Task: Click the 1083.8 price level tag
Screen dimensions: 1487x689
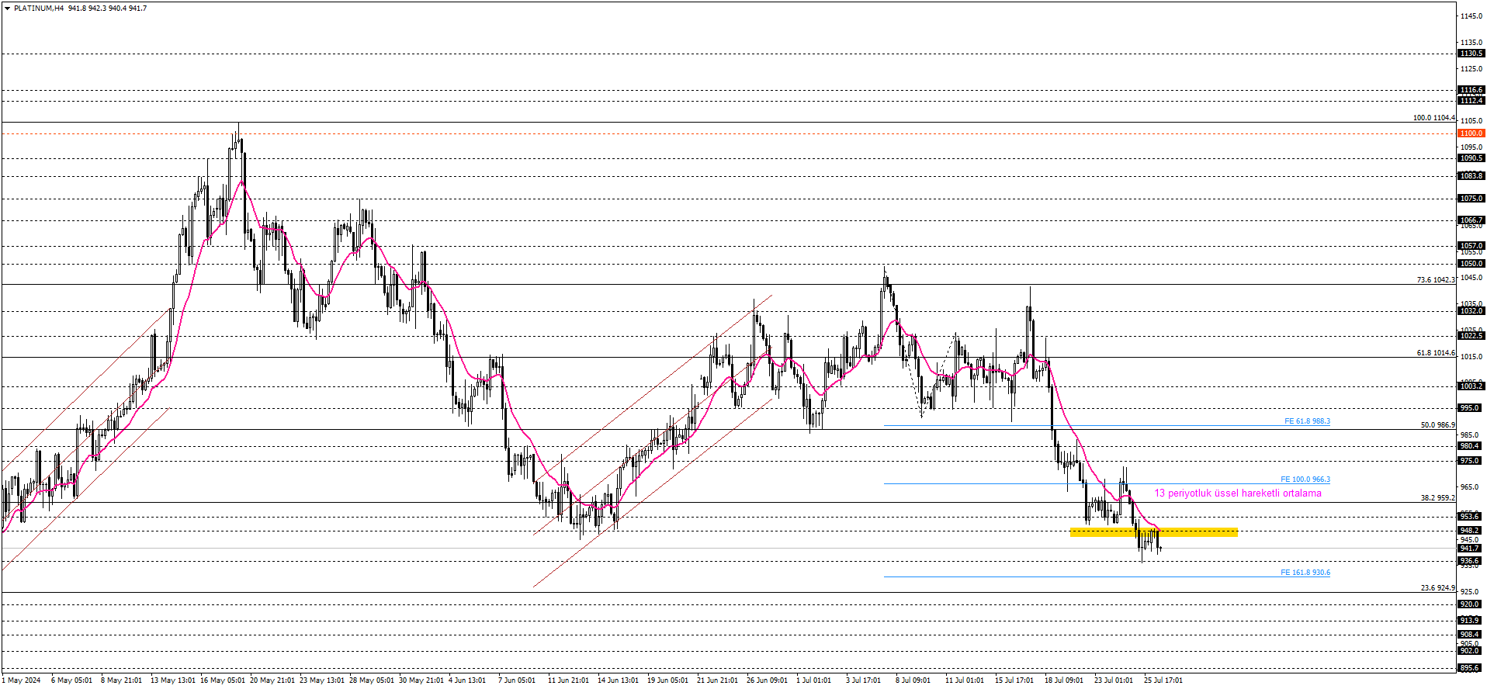Action: pyautogui.click(x=1471, y=176)
